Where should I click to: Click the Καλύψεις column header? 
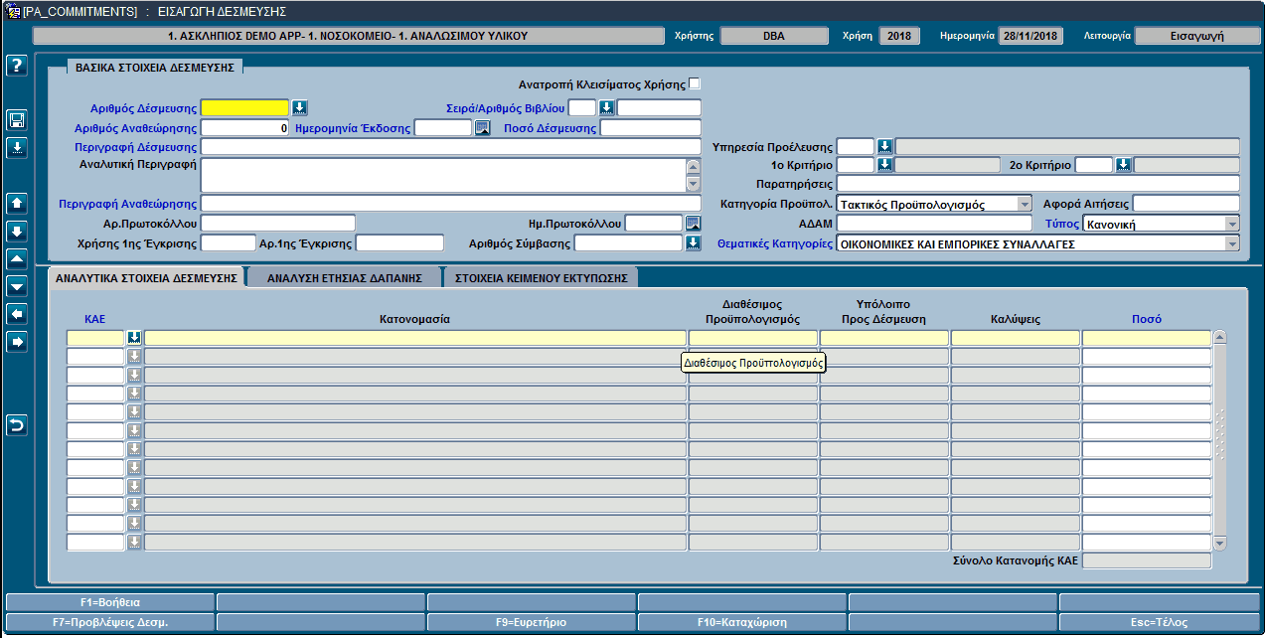tap(1015, 320)
